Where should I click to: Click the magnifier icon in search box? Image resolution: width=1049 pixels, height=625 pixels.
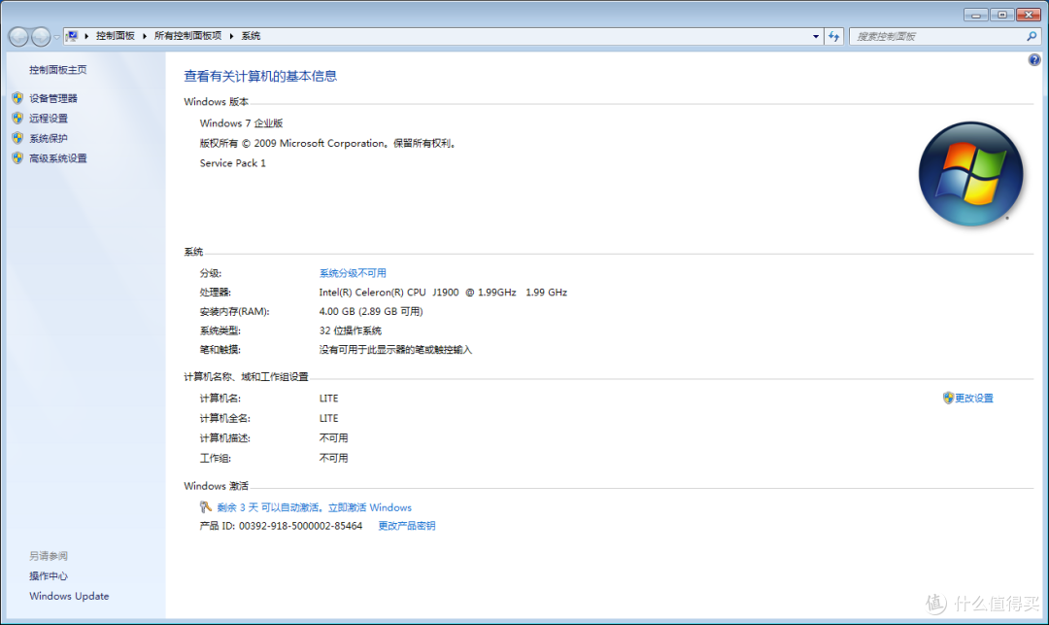(1032, 36)
